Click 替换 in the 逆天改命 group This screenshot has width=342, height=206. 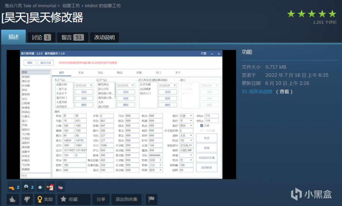pyautogui.click(x=168, y=99)
